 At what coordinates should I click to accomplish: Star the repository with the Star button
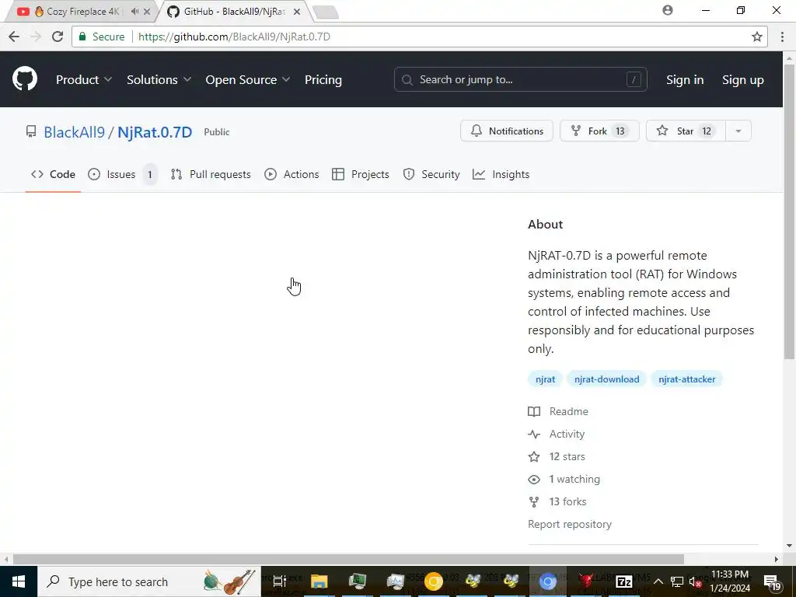click(x=686, y=131)
